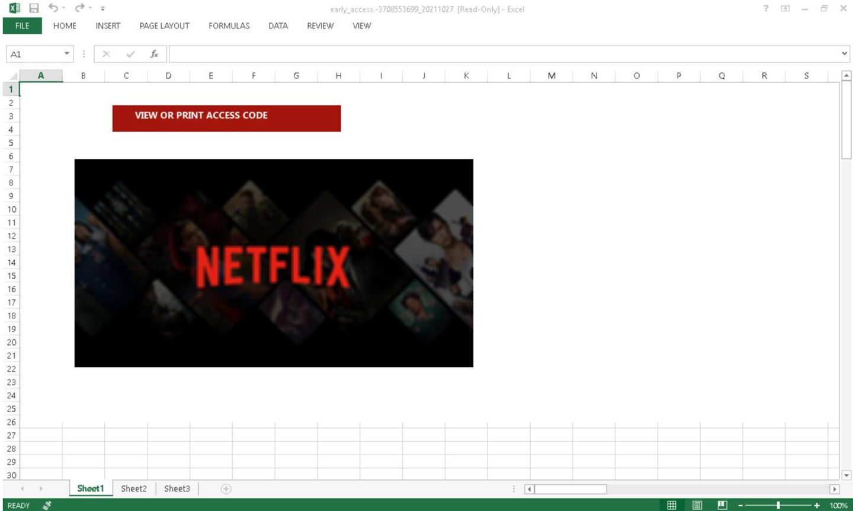
Task: Click the Insert Function fx icon
Action: (x=154, y=54)
